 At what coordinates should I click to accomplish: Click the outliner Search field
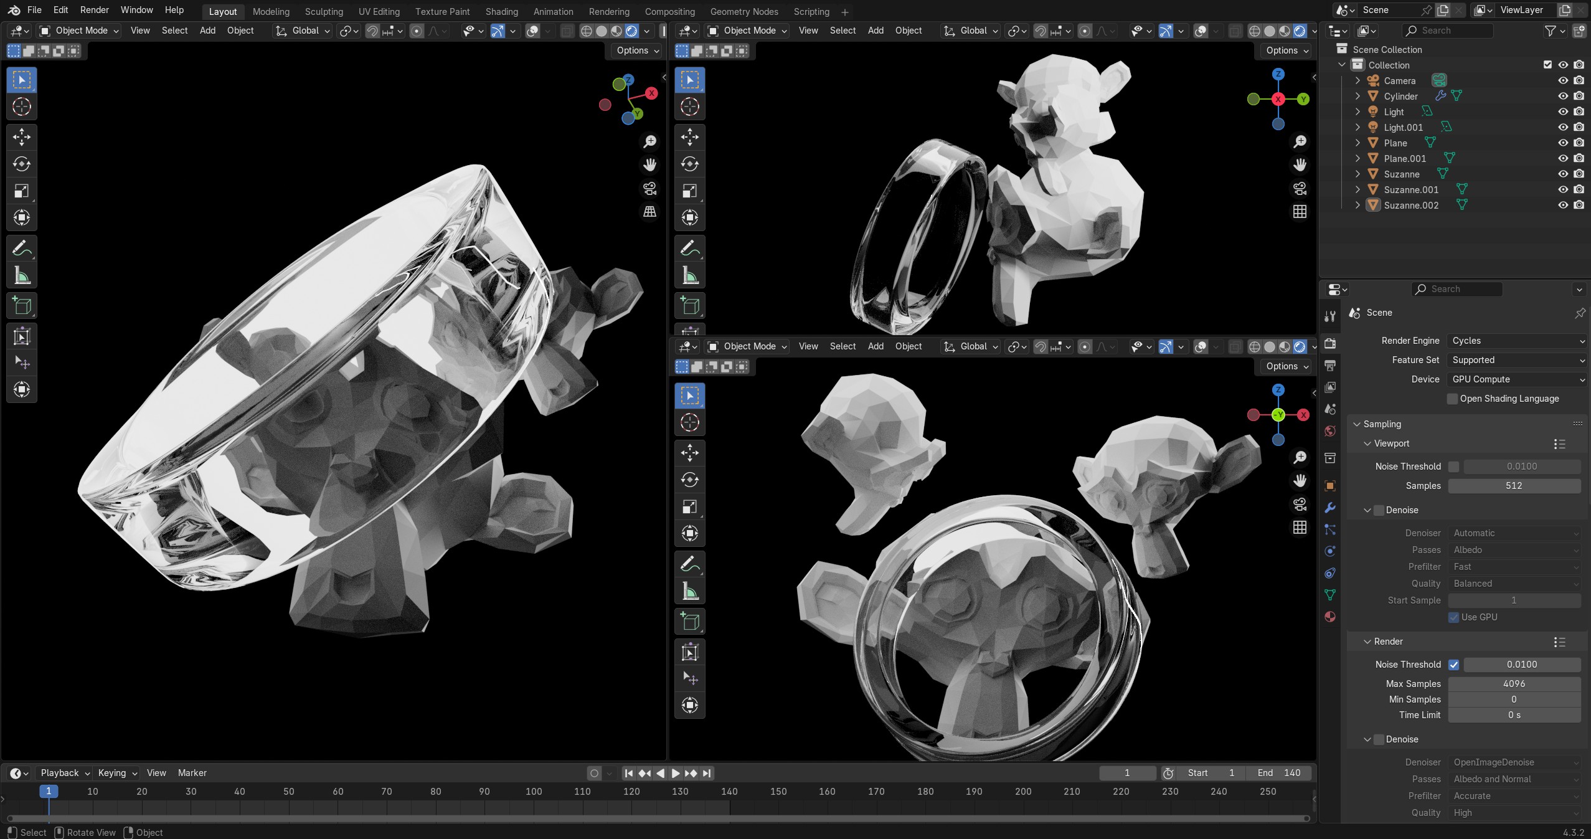pos(1447,31)
